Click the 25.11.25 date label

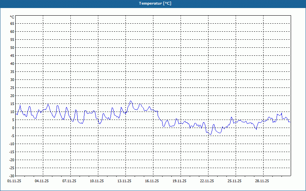[234, 181]
